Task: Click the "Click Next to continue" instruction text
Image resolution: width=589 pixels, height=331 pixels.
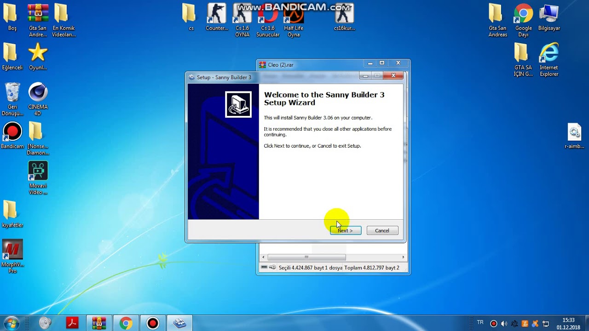Action: pyautogui.click(x=312, y=146)
